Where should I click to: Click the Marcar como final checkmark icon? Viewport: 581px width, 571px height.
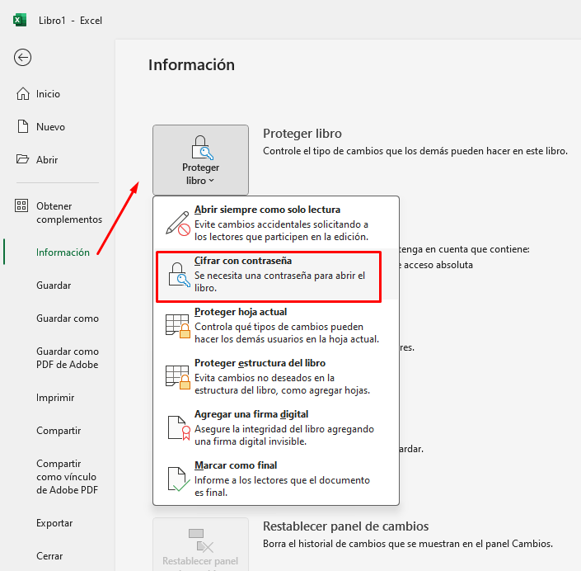178,479
